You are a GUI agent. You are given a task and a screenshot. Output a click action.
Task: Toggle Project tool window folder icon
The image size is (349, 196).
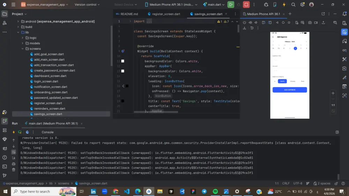(5, 14)
